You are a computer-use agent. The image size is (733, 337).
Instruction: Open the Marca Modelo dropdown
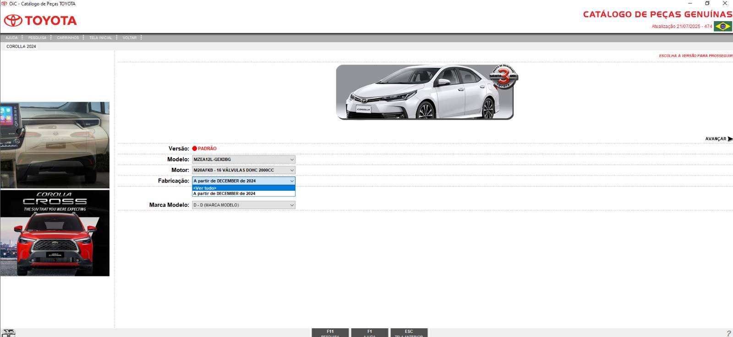292,205
